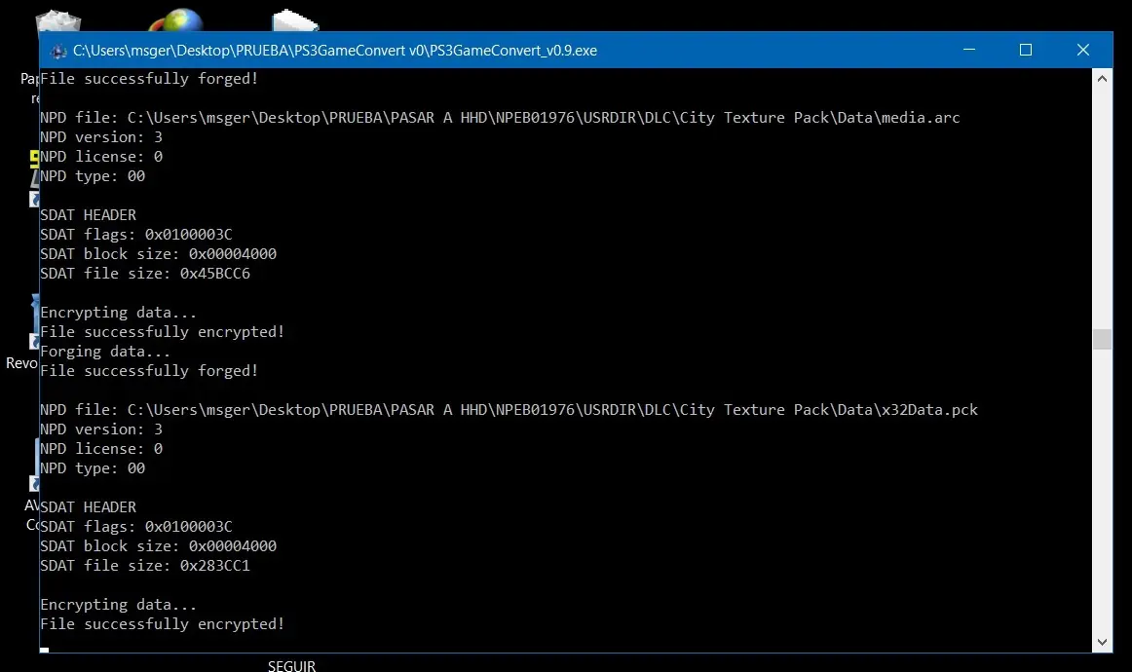The image size is (1132, 672).
Task: Click 'SDAT file size: 0x45BCC6' line
Action: [145, 274]
